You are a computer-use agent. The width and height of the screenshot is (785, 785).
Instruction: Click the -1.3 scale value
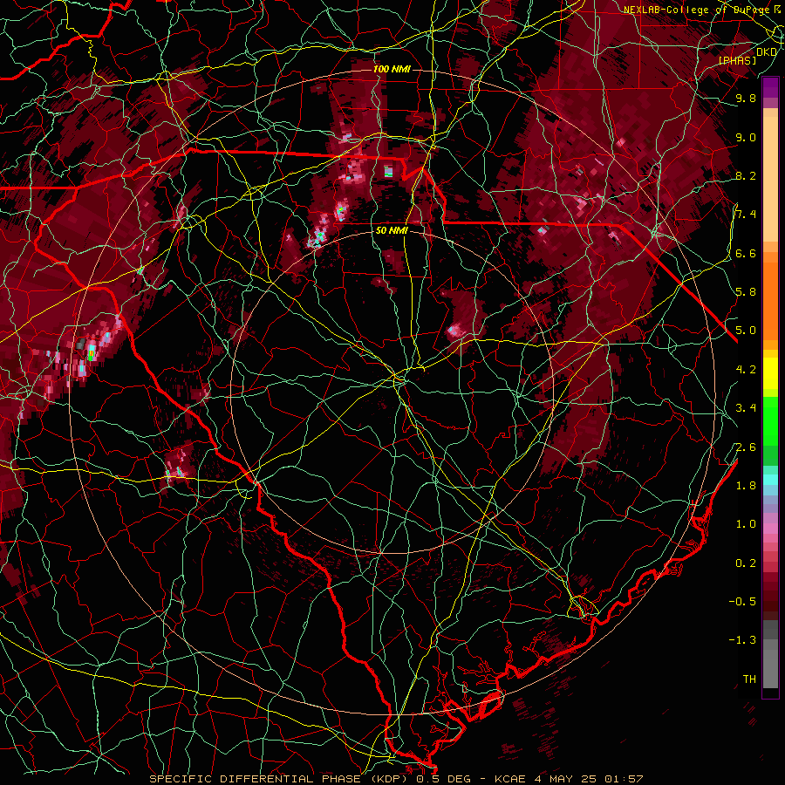click(x=742, y=641)
